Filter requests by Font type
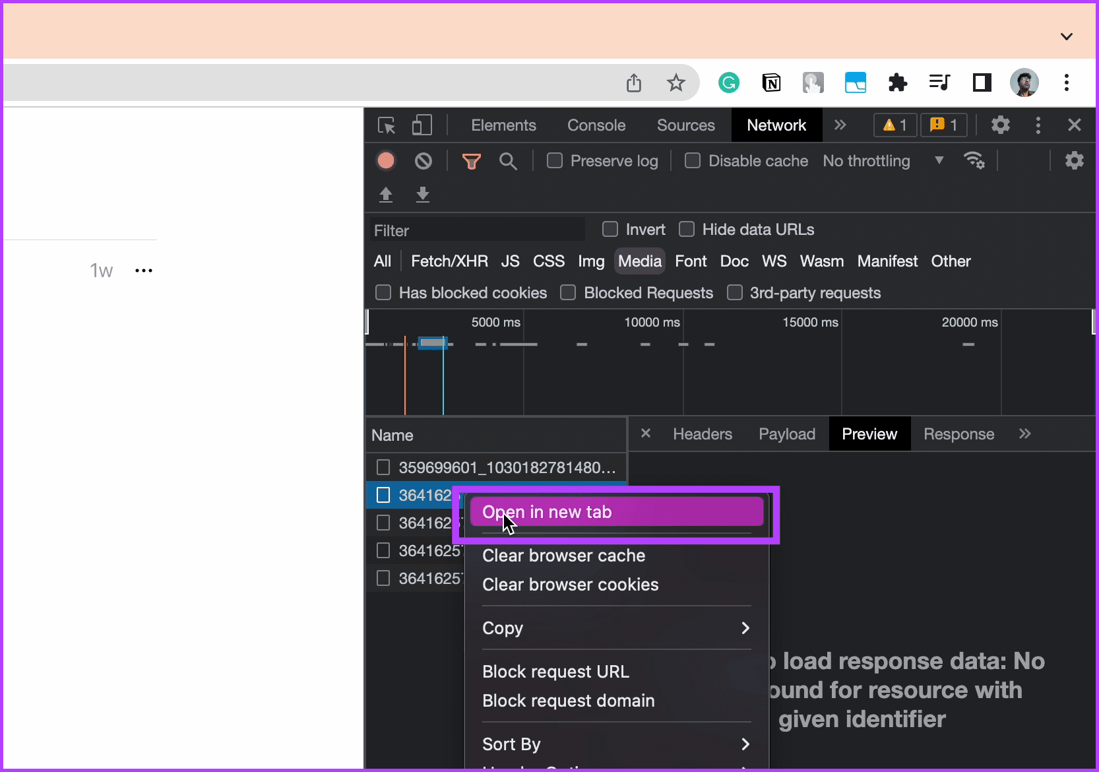This screenshot has height=772, width=1099. 691,261
